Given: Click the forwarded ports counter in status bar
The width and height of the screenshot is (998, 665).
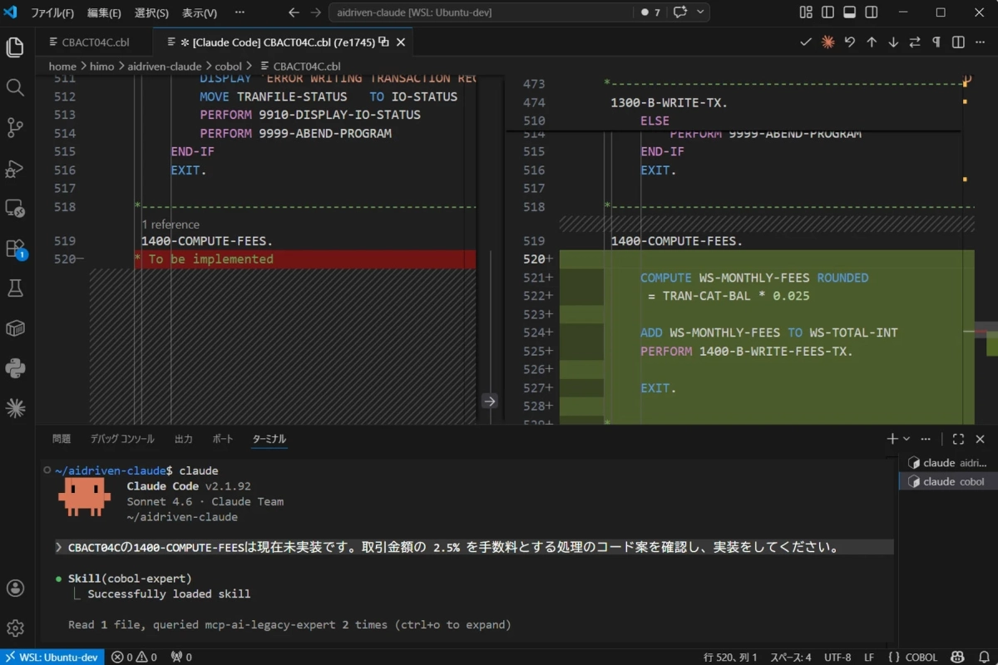Looking at the screenshot, I should pos(180,657).
